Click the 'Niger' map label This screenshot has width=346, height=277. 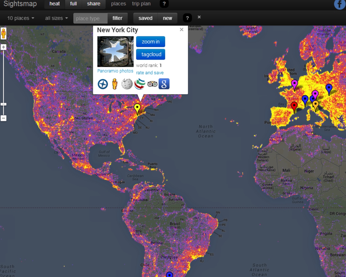[x=309, y=171]
